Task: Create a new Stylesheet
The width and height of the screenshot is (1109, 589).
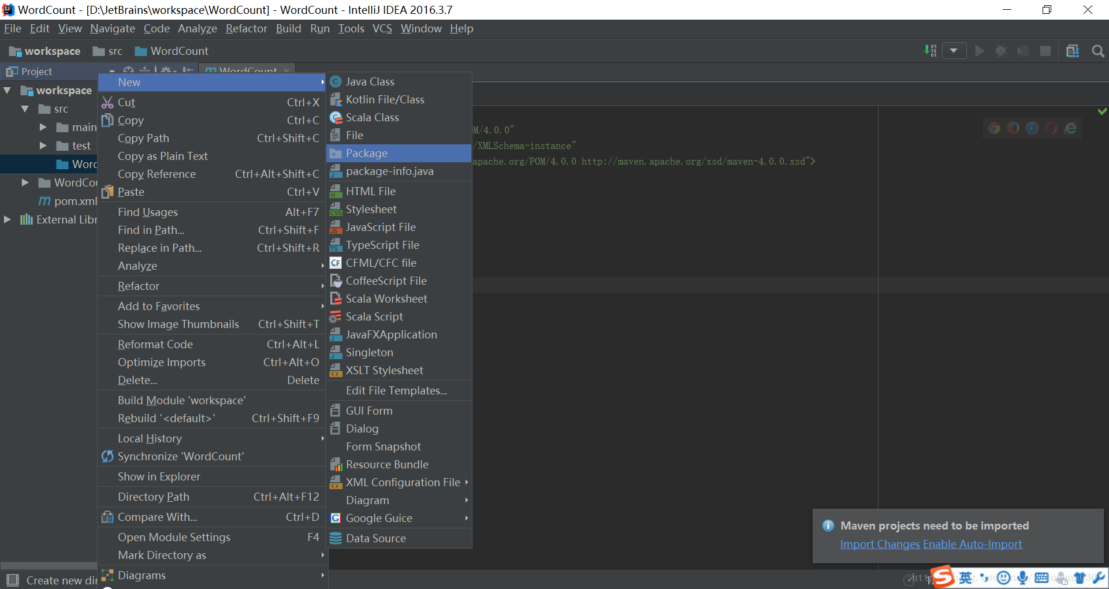Action: [x=399, y=210]
